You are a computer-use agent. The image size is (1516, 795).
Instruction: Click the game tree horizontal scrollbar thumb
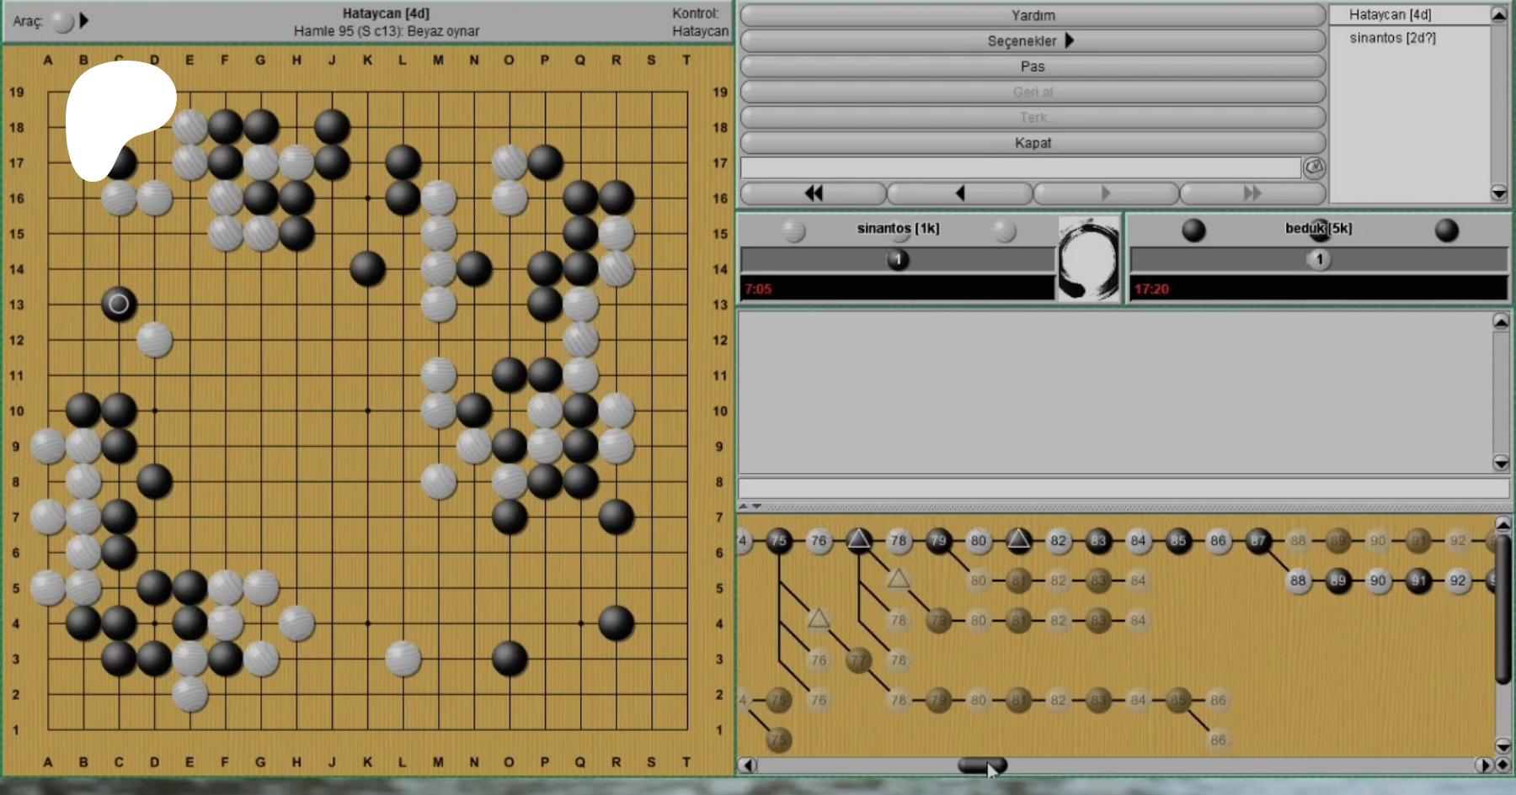(x=982, y=766)
